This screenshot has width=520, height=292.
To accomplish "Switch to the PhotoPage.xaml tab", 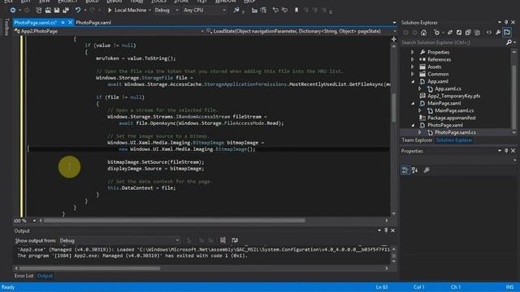I will click(93, 23).
